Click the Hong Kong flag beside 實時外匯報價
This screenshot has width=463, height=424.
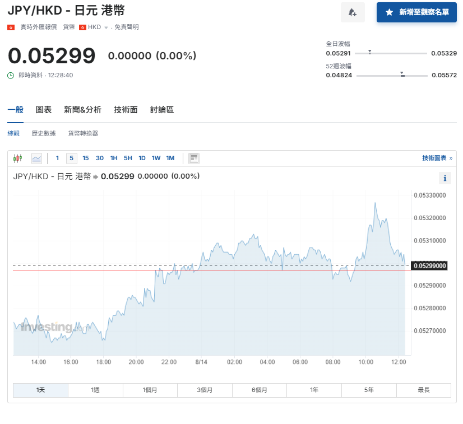pos(11,27)
